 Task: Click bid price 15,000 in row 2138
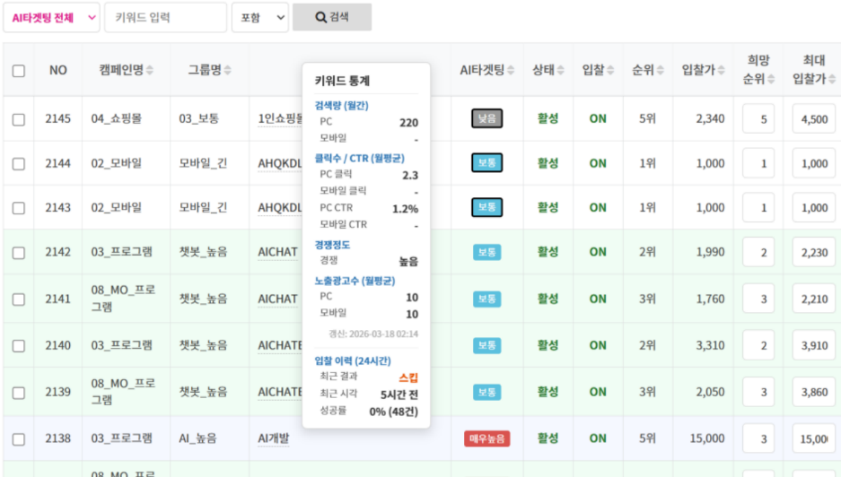click(x=707, y=438)
